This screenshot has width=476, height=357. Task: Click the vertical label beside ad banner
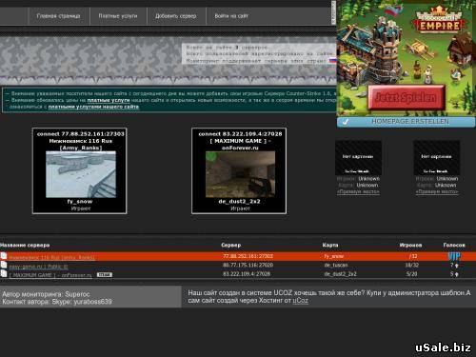[x=333, y=12]
